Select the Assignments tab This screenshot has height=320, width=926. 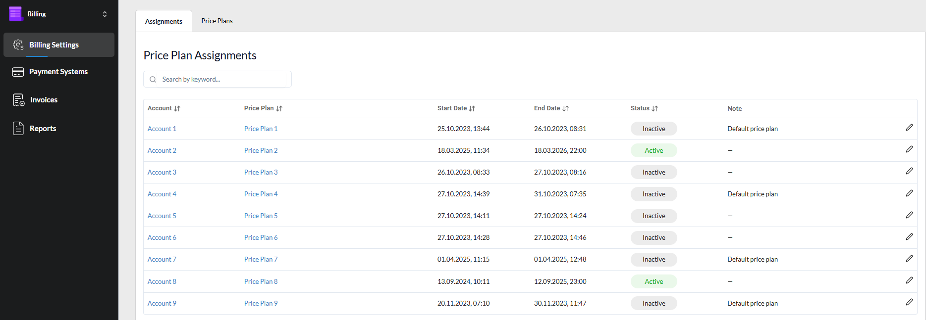(163, 21)
